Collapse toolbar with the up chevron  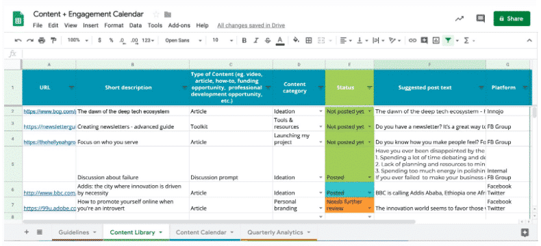point(529,40)
